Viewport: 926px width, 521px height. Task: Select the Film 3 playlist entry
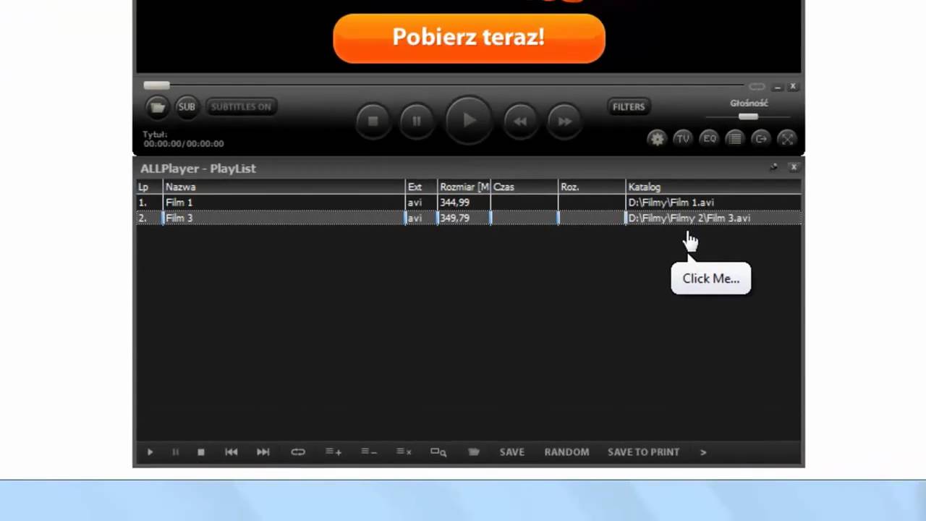[x=469, y=218]
